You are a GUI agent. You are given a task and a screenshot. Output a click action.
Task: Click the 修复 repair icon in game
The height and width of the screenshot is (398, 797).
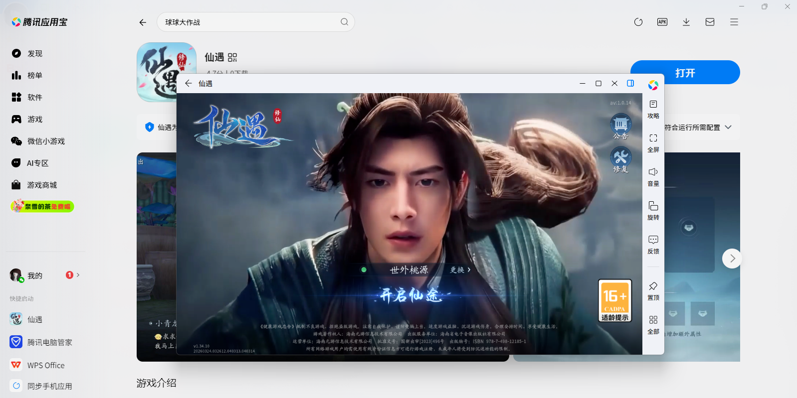click(x=620, y=159)
